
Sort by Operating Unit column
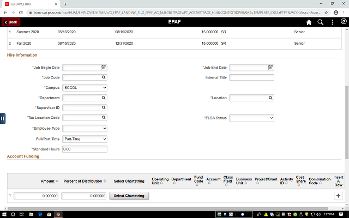[160, 181]
